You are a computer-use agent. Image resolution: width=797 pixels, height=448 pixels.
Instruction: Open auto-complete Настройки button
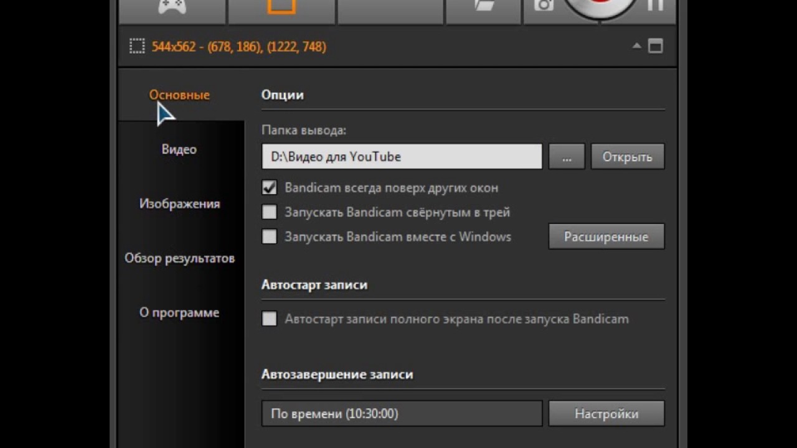(x=606, y=414)
